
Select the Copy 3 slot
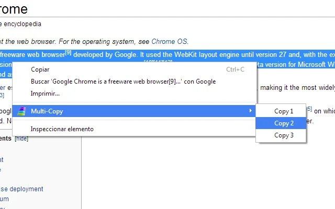point(284,135)
